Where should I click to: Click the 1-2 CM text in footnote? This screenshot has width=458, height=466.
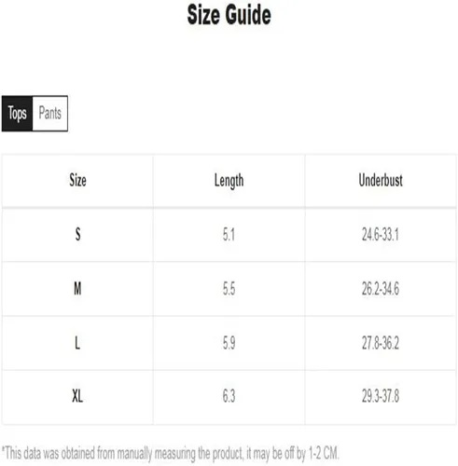(x=324, y=453)
